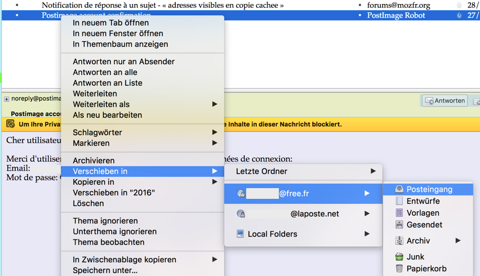Click the Junk folder icon

[x=399, y=257]
